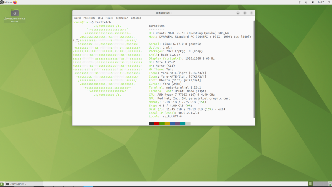Click the Show Desktop button on the taskbar
332x187 pixels.
point(2,184)
